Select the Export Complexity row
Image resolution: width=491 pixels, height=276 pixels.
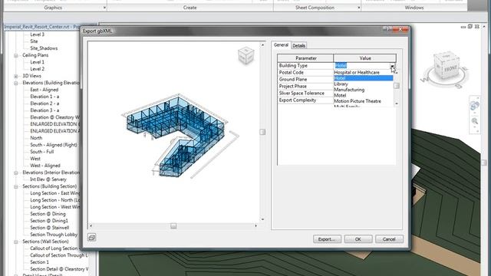click(305, 100)
